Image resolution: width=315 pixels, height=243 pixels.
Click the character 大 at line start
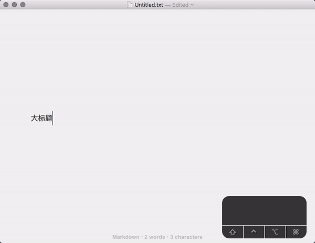34,119
